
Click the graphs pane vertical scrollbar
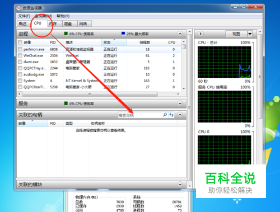tap(260, 77)
